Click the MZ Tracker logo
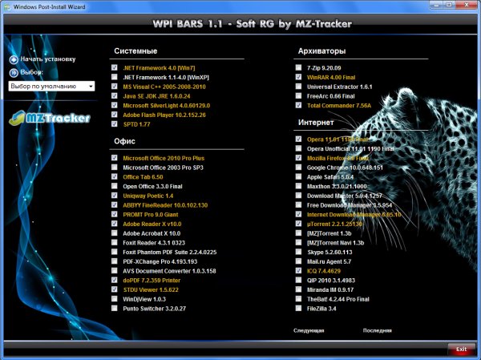The height and width of the screenshot is (360, 481). click(x=50, y=118)
